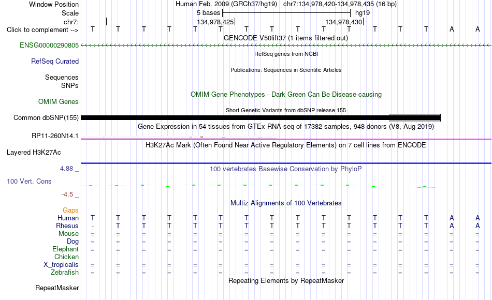The image size is (492, 300).
Task: Click the X_tropicalis species label
Action: click(x=61, y=265)
